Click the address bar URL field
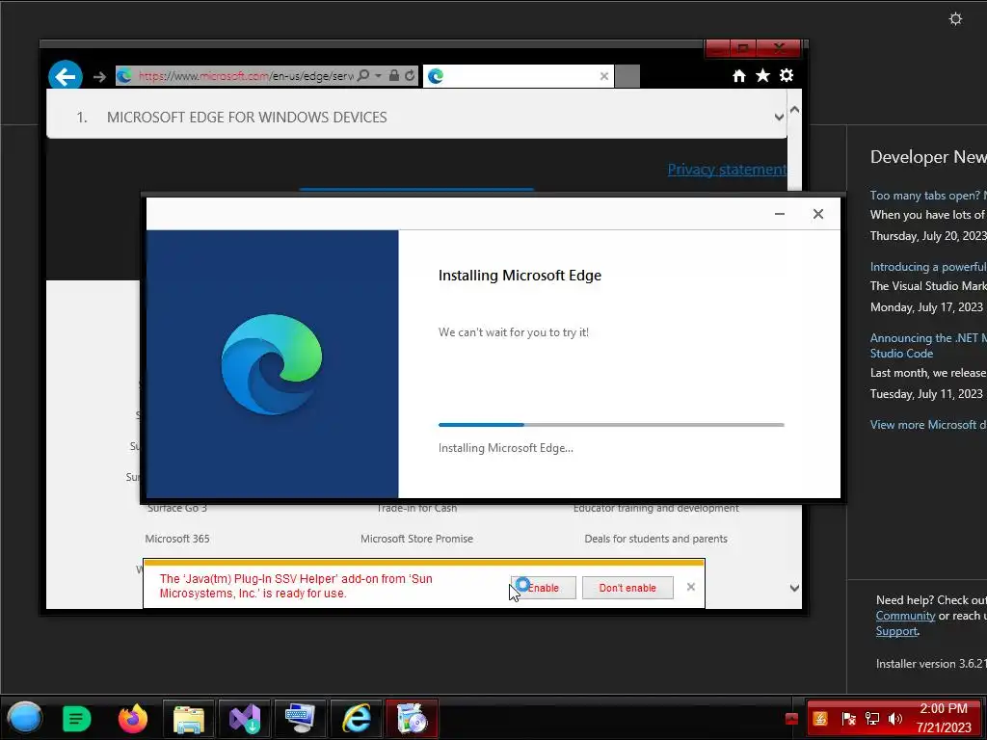This screenshot has height=740, width=987. pyautogui.click(x=246, y=76)
